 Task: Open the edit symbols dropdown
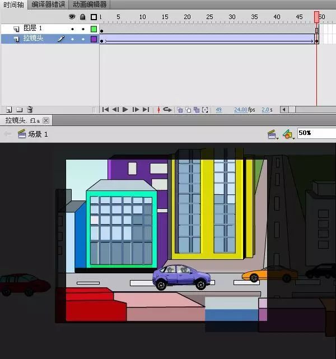288,134
